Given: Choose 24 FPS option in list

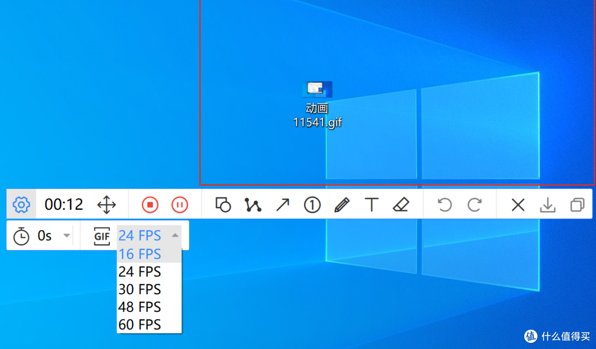Looking at the screenshot, I should point(149,272).
